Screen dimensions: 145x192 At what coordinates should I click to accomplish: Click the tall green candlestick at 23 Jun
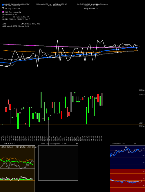(41, 100)
